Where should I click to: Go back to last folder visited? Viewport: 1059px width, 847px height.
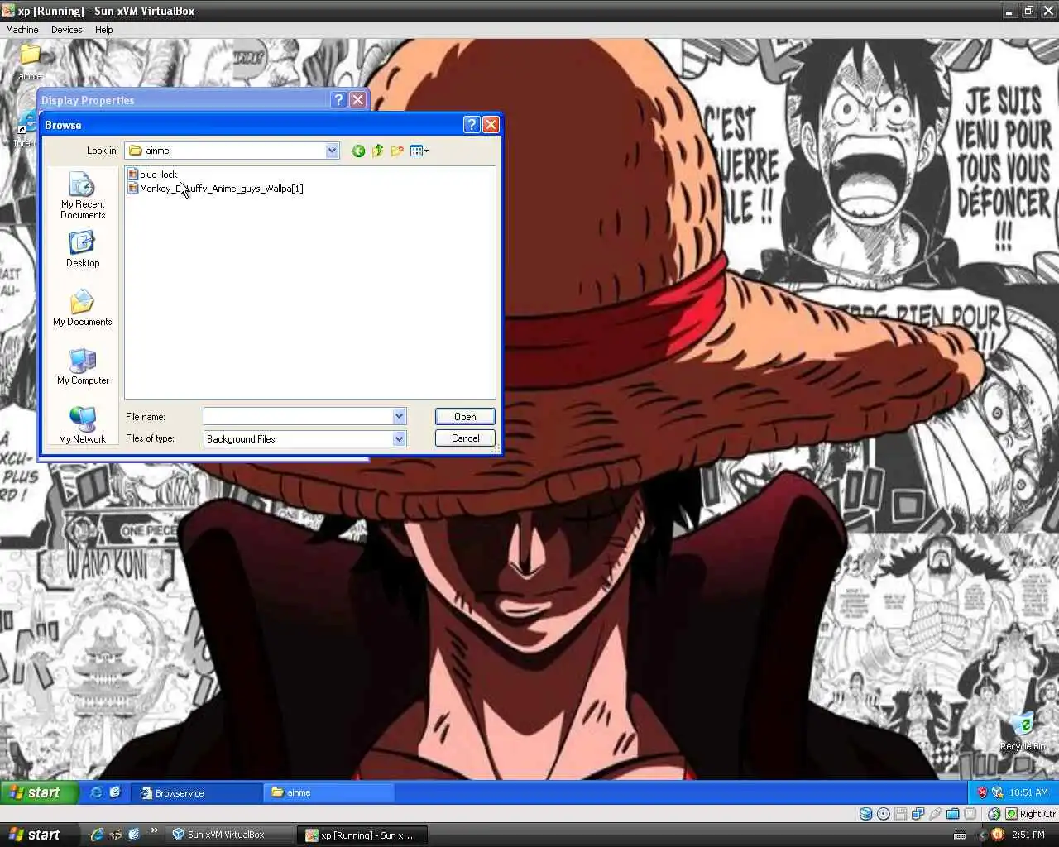pyautogui.click(x=358, y=151)
